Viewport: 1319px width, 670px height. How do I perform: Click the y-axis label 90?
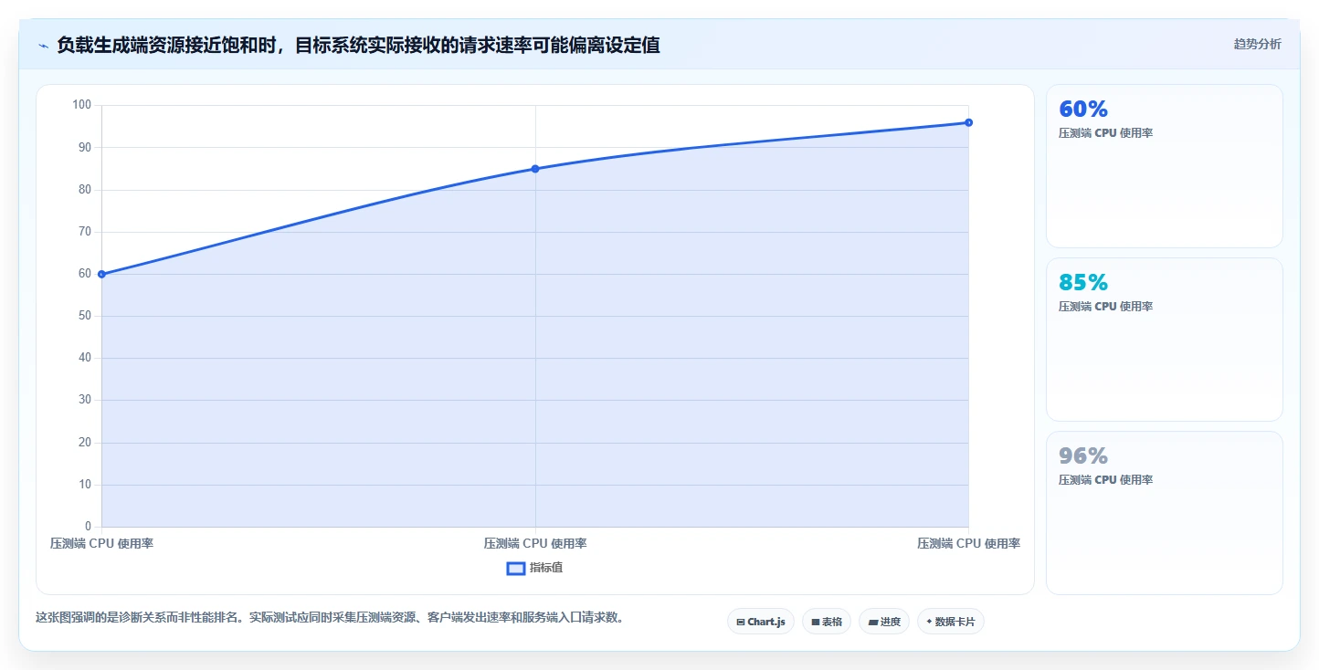[x=85, y=147]
